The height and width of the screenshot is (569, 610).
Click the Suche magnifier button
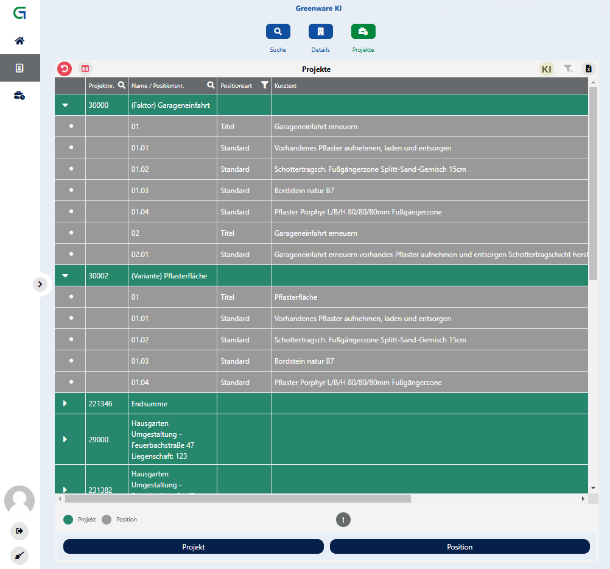tap(278, 32)
